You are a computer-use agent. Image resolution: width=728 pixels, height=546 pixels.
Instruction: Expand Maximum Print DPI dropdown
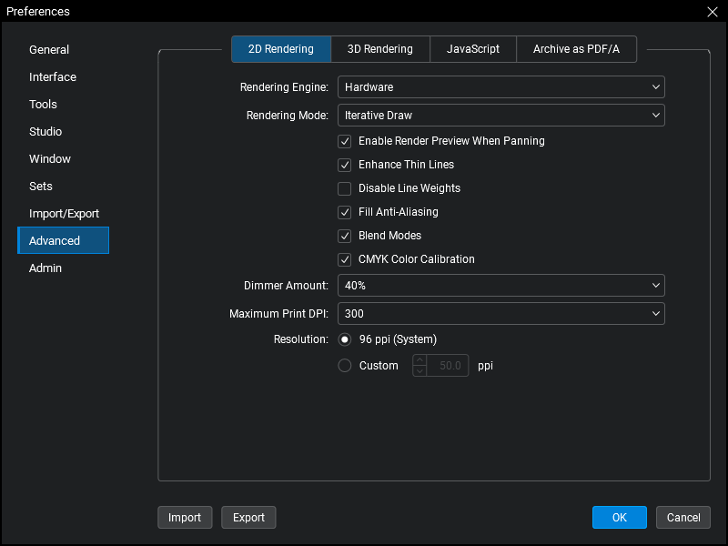tap(500, 314)
